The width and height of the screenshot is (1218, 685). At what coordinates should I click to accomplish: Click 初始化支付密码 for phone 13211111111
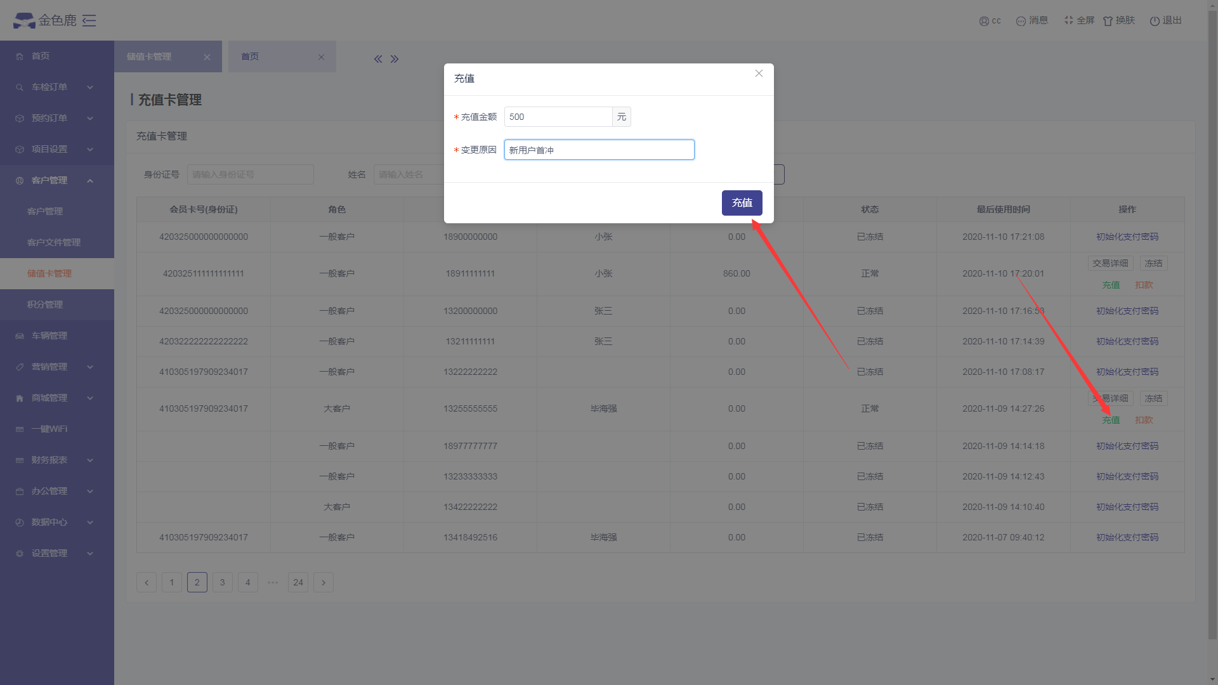point(1127,341)
